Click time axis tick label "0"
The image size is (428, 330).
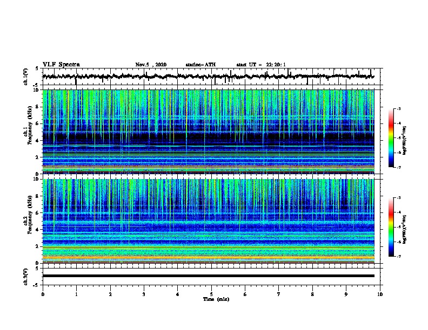coord(43,294)
